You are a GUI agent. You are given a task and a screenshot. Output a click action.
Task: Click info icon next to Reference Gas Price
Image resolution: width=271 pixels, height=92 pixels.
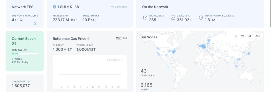(88, 39)
